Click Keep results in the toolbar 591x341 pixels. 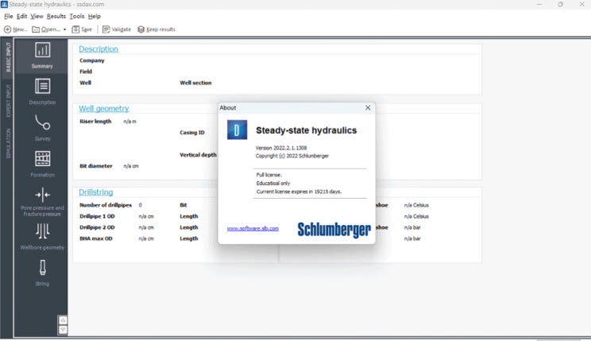pyautogui.click(x=156, y=29)
